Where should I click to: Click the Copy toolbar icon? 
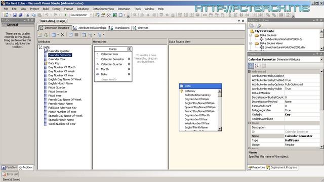33,15
